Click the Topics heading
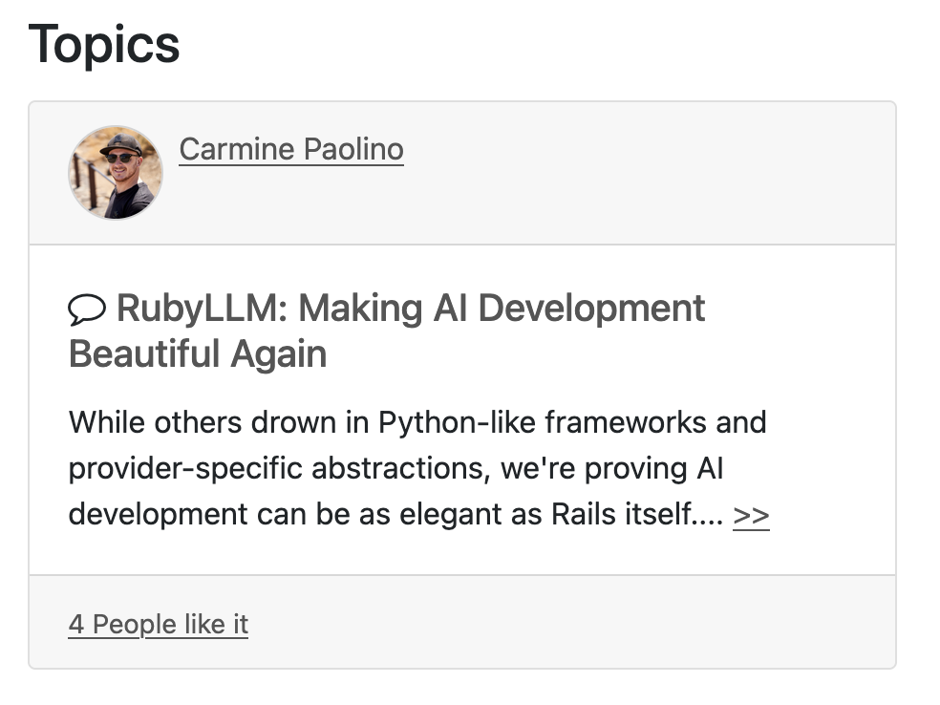Viewport: 940px width, 705px height. pyautogui.click(x=104, y=44)
